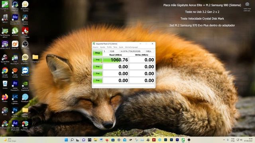Open AOMEI Partition Assistant shortcut

[x=25, y=126]
